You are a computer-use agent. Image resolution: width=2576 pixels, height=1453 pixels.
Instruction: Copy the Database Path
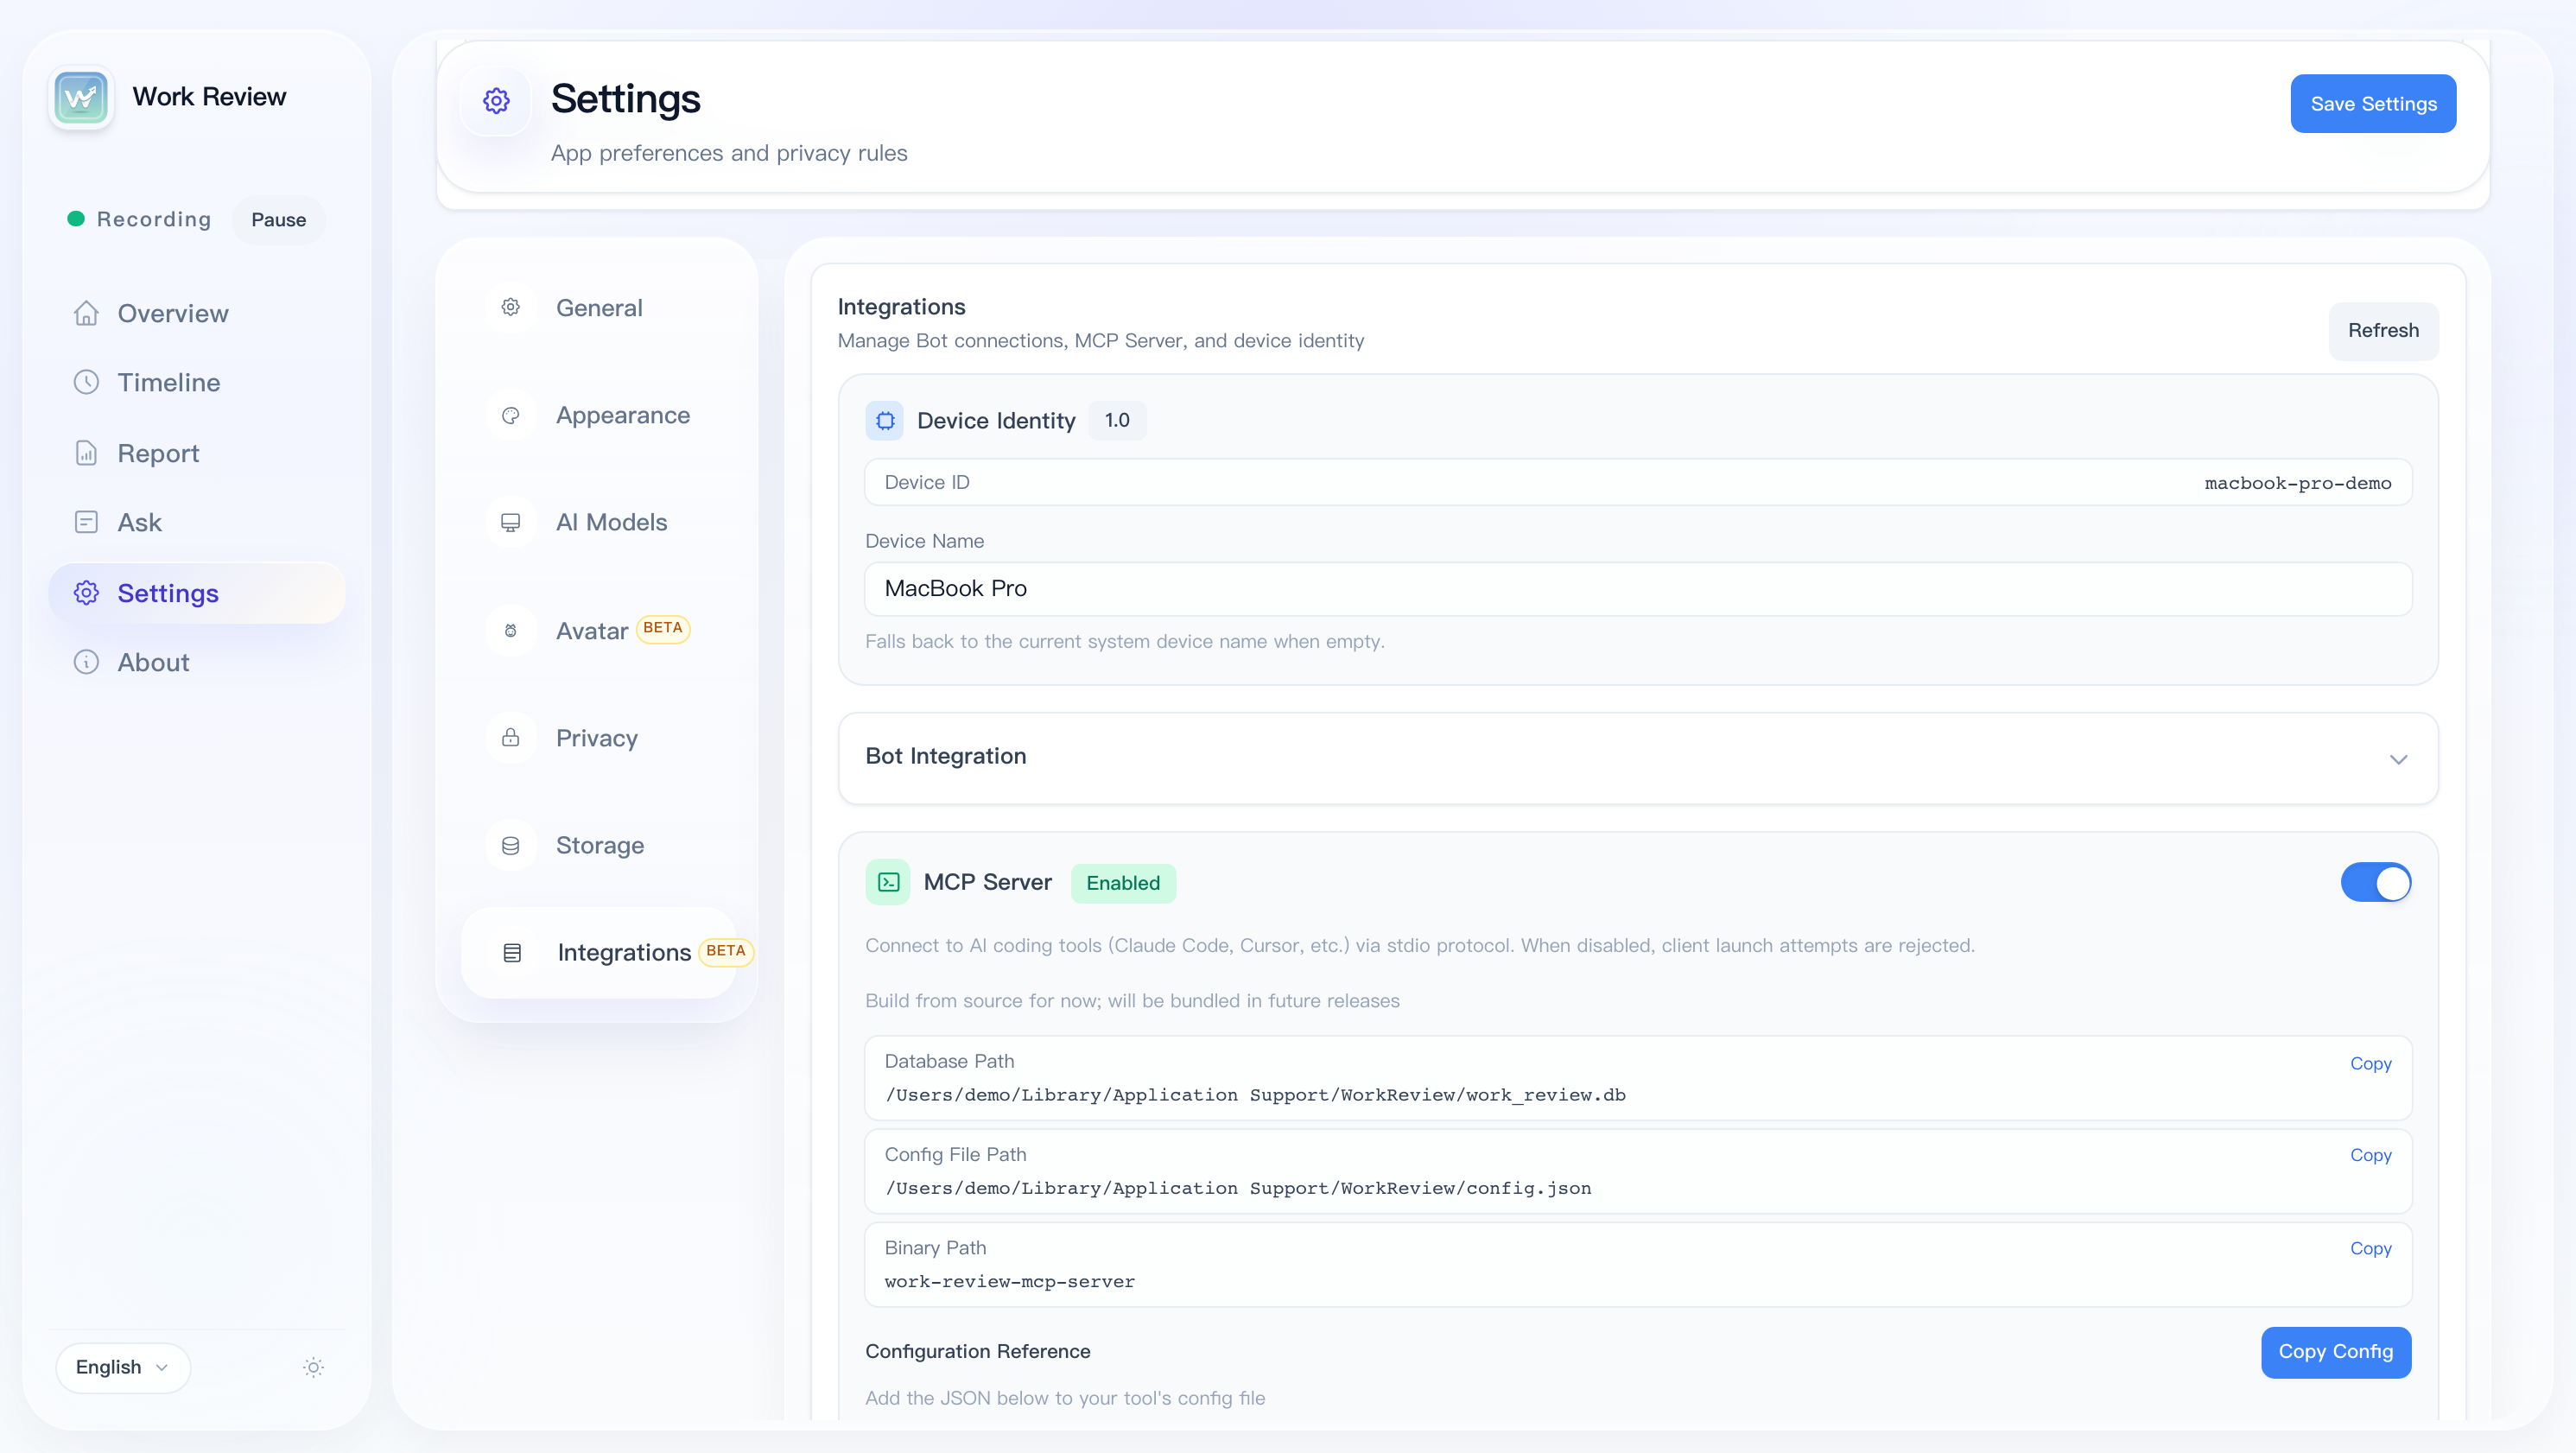(x=2370, y=1063)
